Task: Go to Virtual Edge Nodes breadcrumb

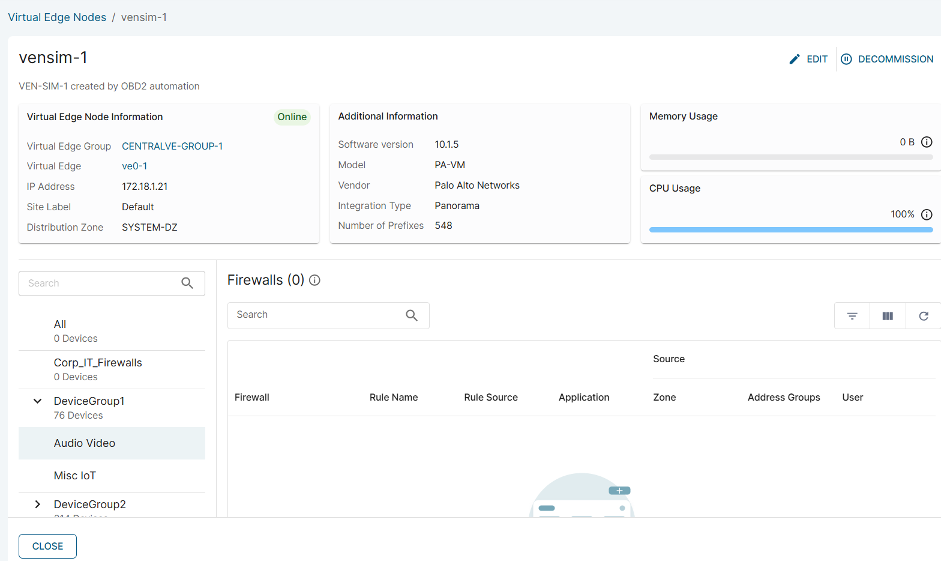Action: (57, 17)
